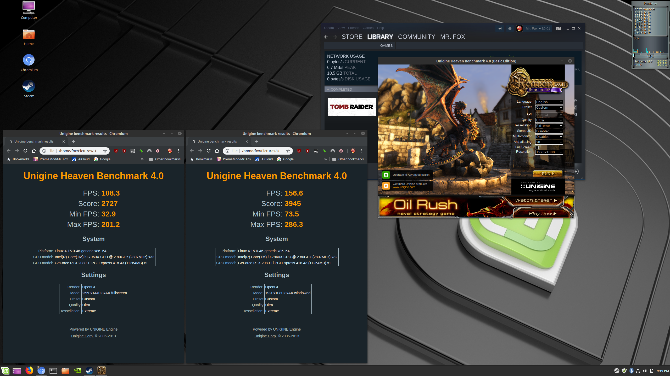Open Unigine Corp. link in right window

pos(265,336)
